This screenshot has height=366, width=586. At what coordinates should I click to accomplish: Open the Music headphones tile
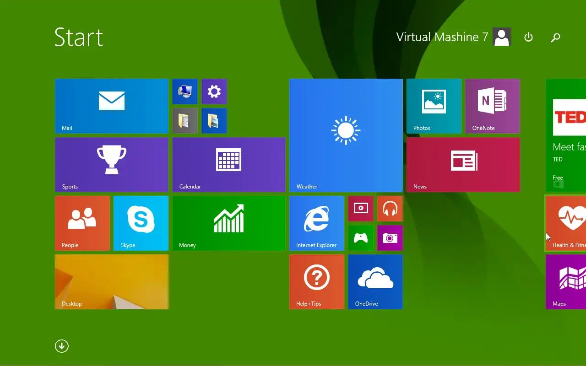point(390,209)
